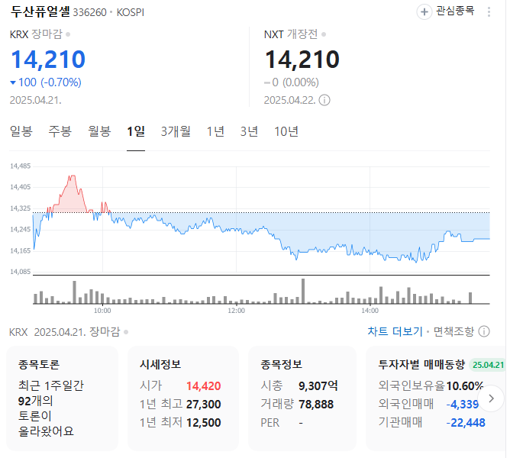Open the three-dot more options menu
Viewport: 510px width, 458px height.
pos(489,12)
